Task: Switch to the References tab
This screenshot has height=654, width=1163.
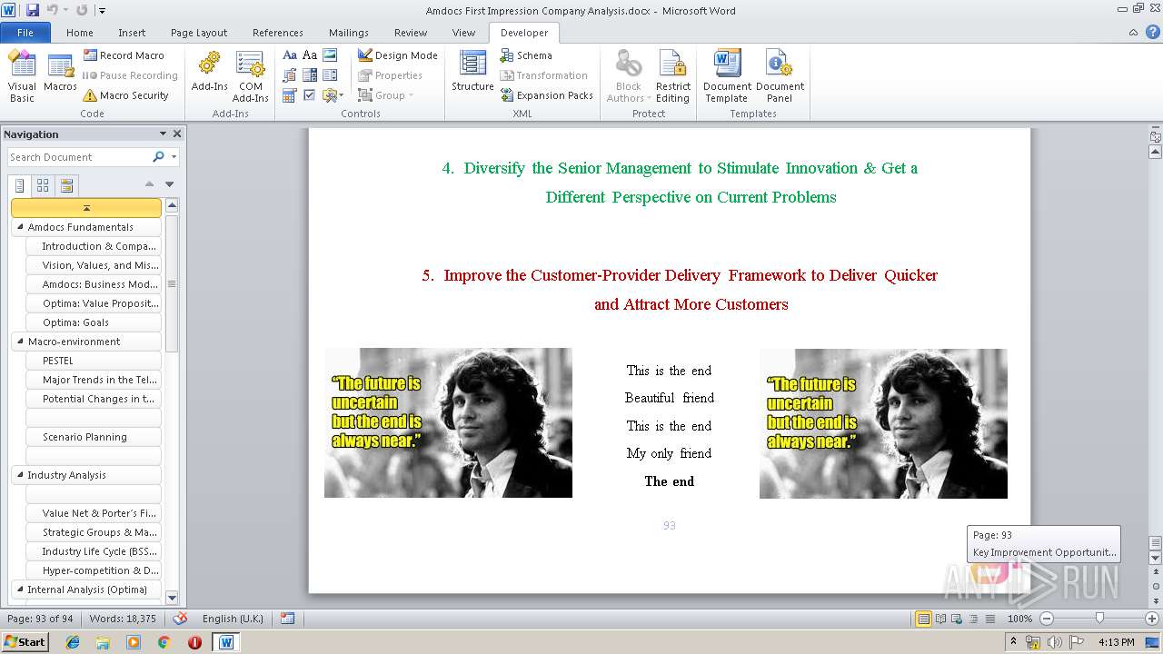Action: click(278, 33)
